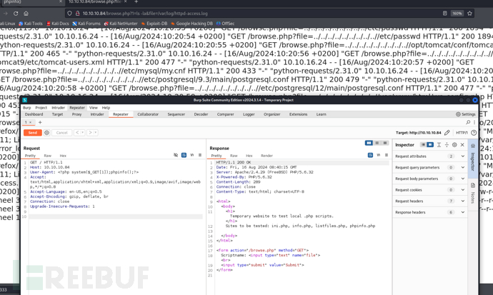Switch to the Proxy tab
Viewport: 493px width, 295px height.
click(x=76, y=114)
